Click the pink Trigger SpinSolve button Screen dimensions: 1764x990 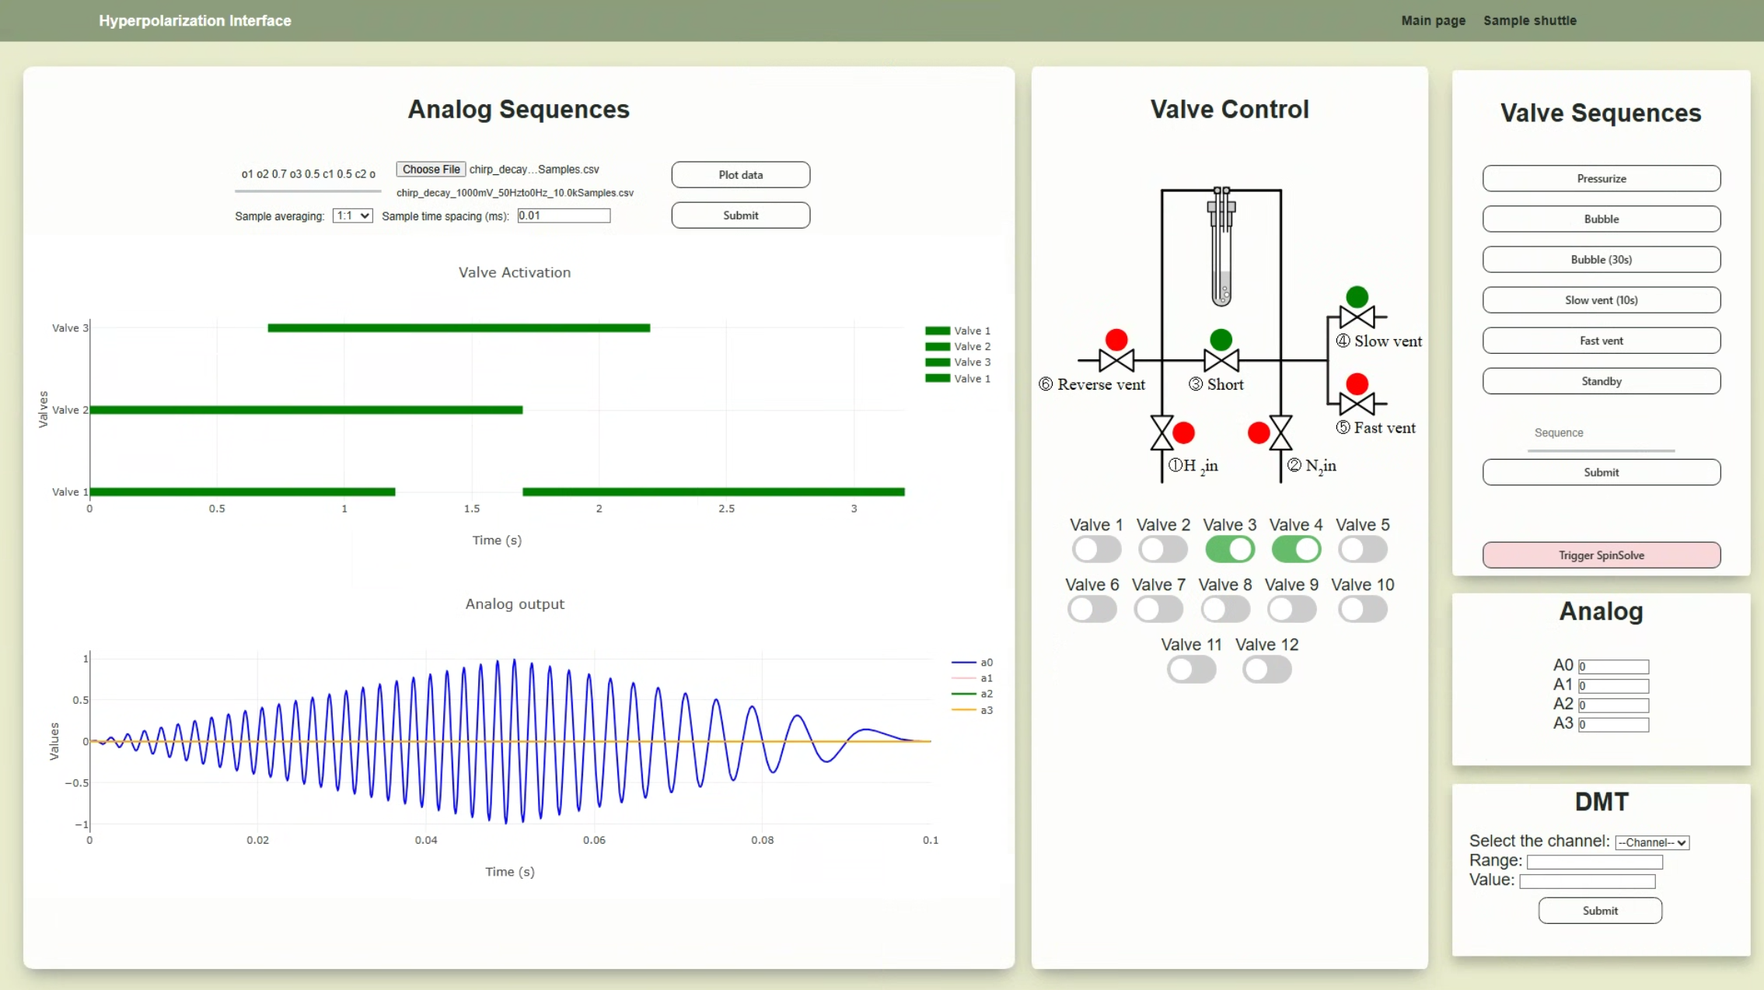click(1601, 555)
